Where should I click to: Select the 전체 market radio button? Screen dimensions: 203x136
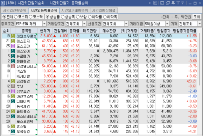(8, 17)
